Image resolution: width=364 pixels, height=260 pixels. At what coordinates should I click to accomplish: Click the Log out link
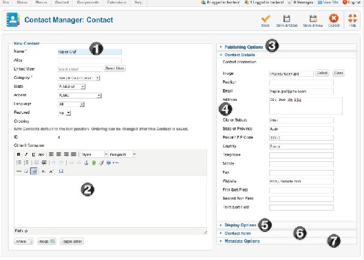point(352,2)
